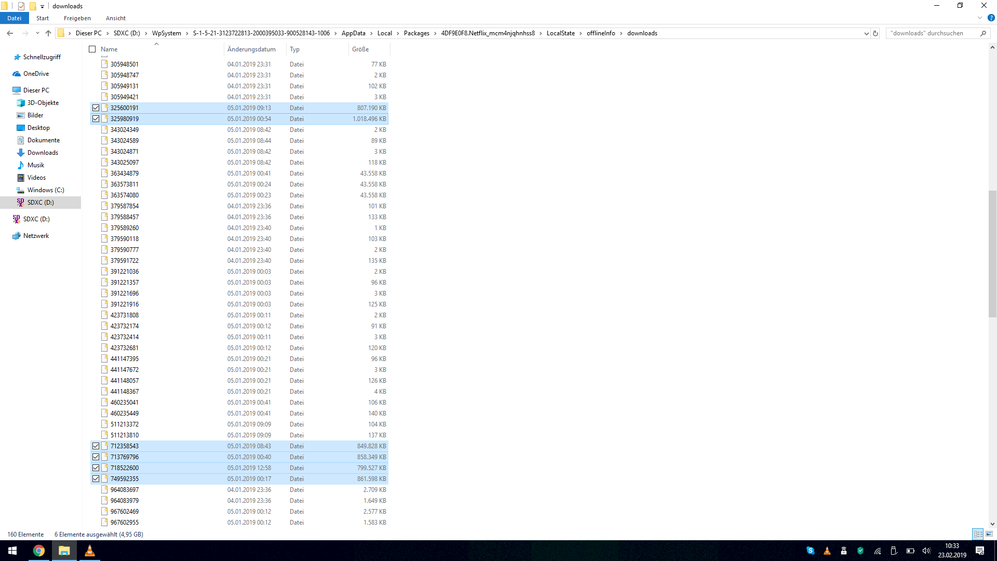Expand the quick access toolbar dropdown
997x561 pixels.
tap(42, 6)
